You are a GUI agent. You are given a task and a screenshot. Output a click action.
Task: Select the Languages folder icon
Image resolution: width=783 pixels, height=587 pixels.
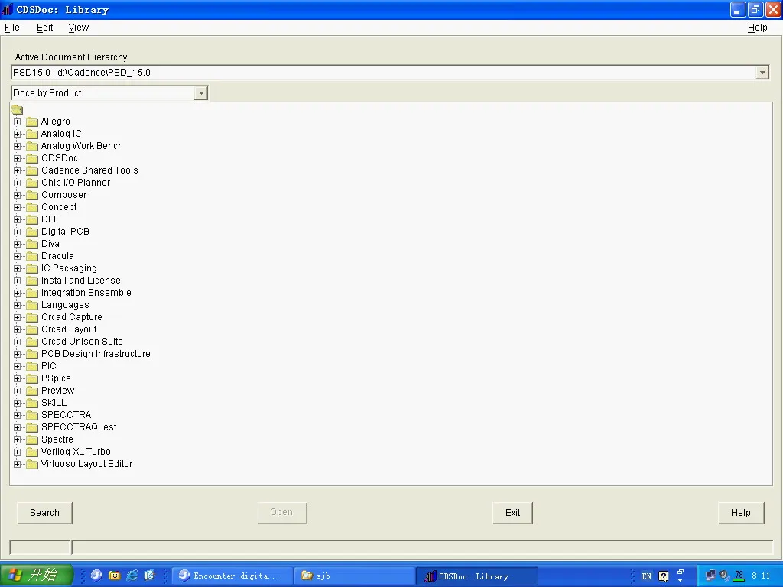(32, 305)
